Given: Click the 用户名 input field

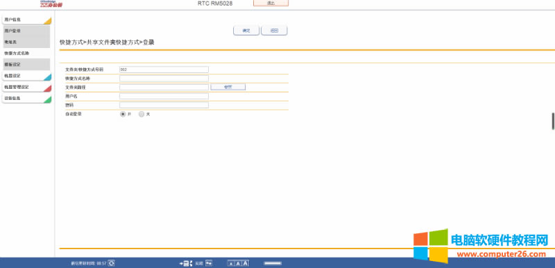Looking at the screenshot, I should tap(164, 96).
